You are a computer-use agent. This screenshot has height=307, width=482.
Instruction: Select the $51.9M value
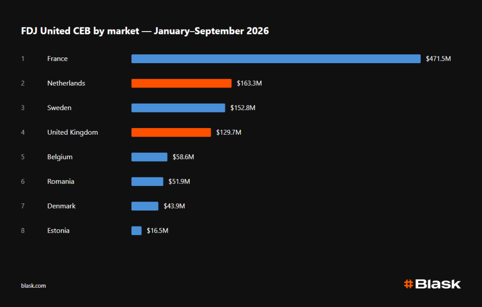tap(179, 182)
